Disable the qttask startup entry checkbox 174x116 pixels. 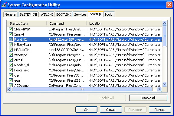pos(11,60)
